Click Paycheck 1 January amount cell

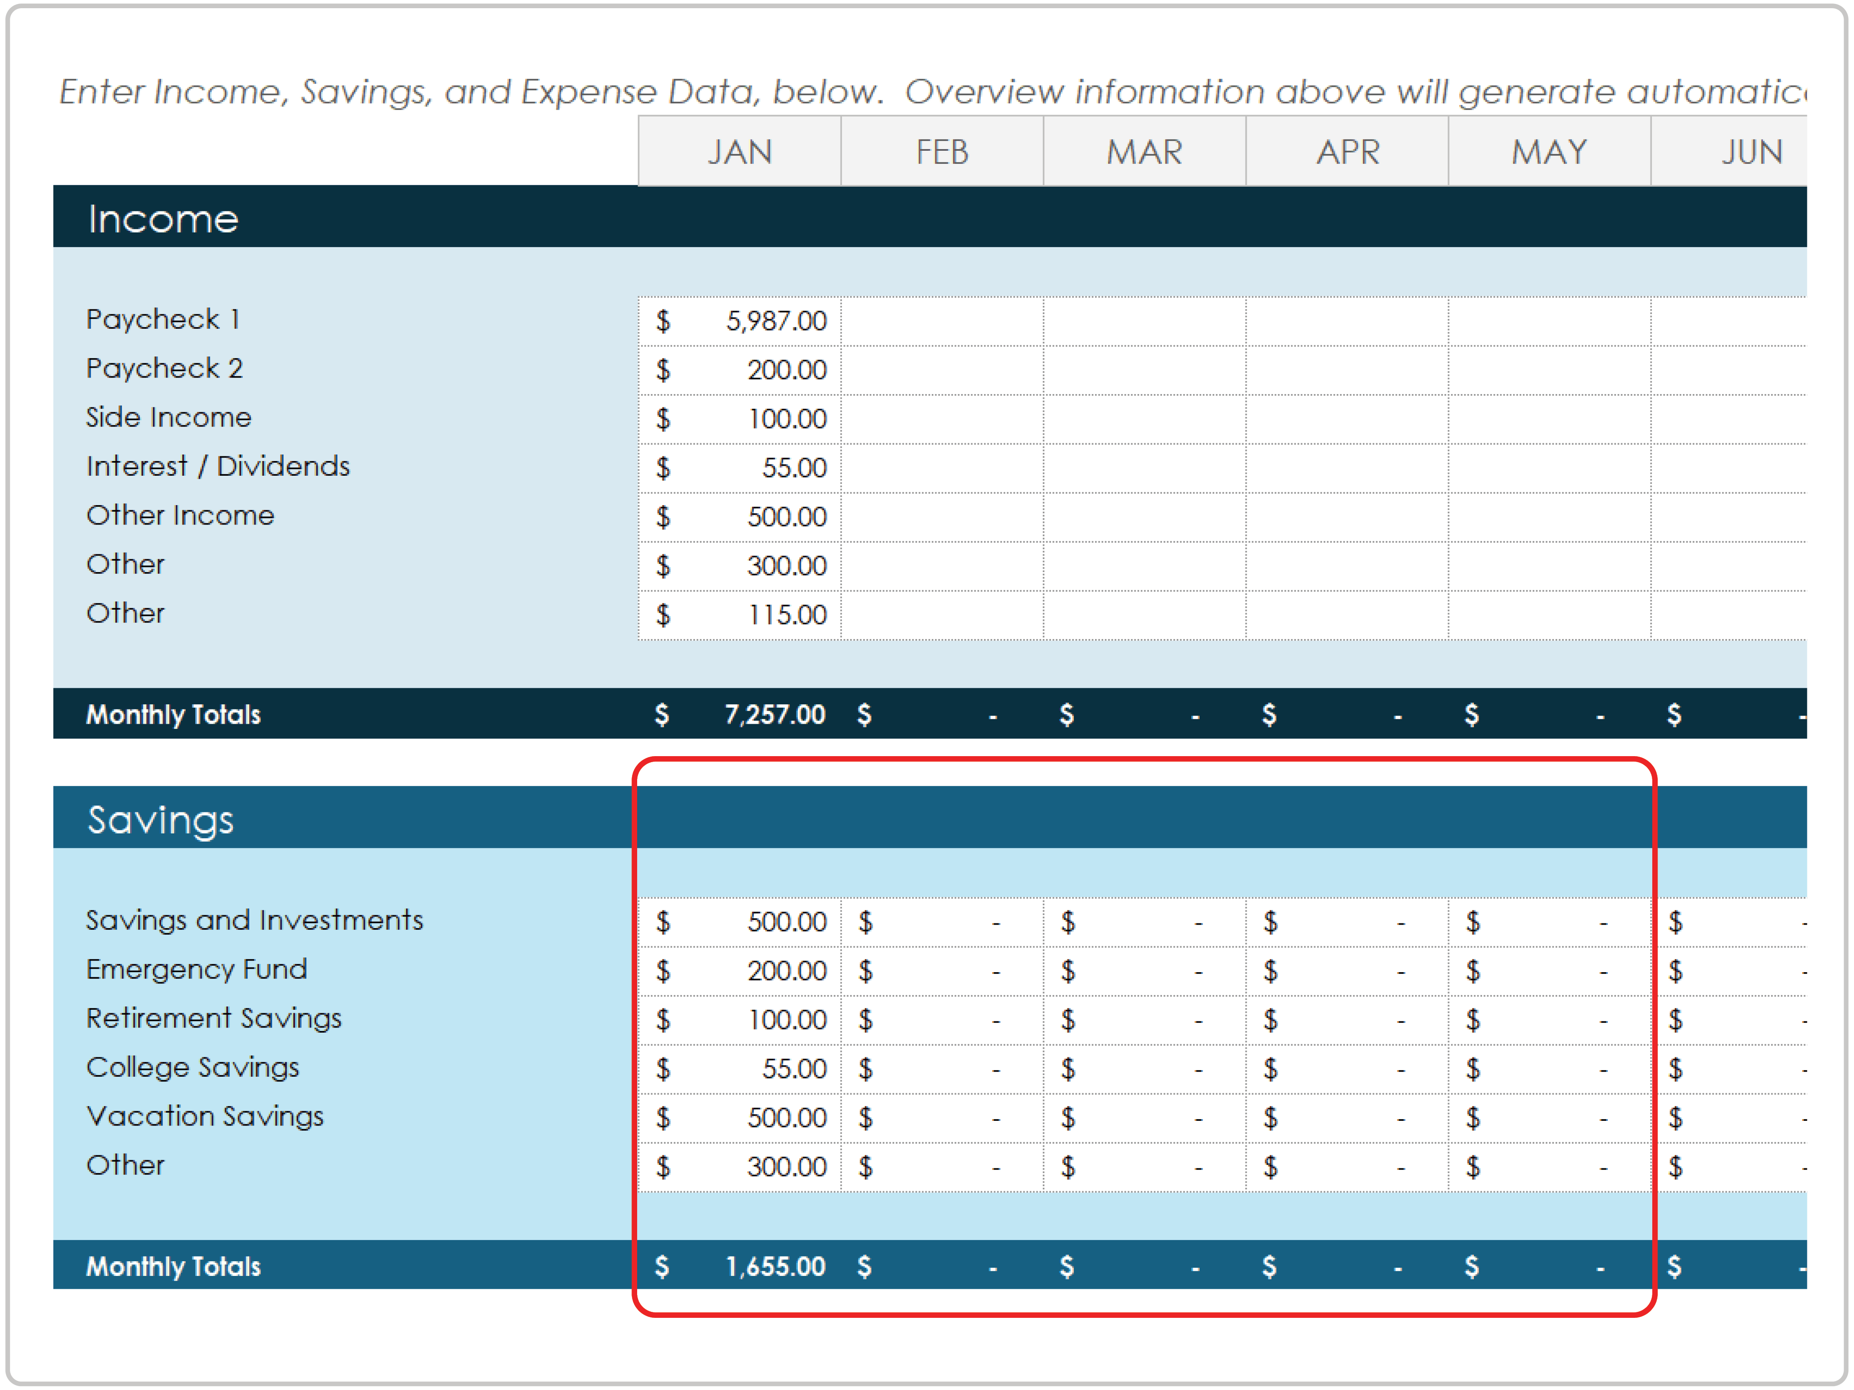coord(739,321)
